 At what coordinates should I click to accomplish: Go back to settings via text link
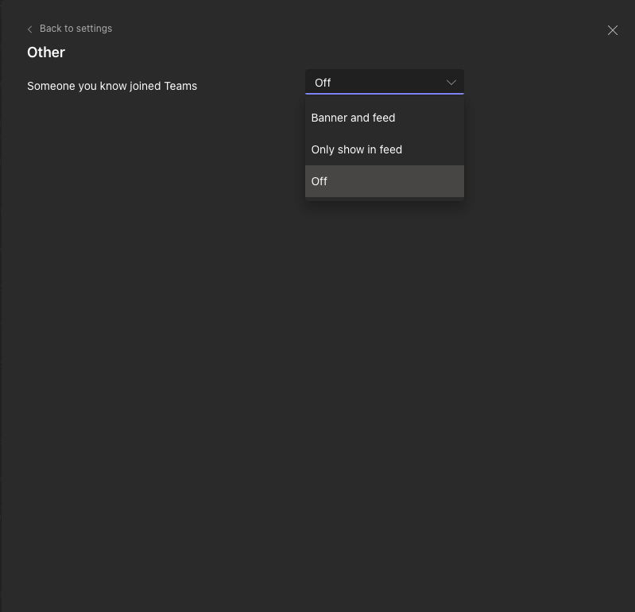point(76,29)
